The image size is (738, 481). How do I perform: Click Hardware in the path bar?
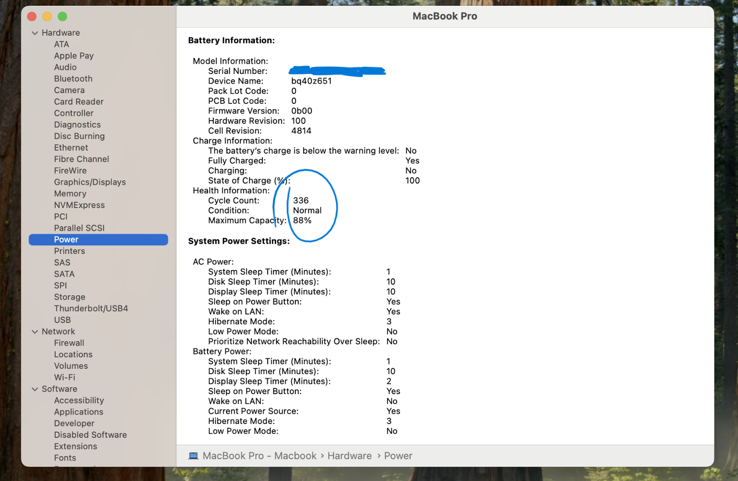pyautogui.click(x=350, y=456)
